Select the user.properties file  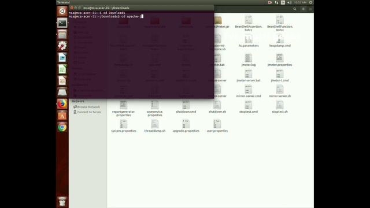tap(217, 126)
